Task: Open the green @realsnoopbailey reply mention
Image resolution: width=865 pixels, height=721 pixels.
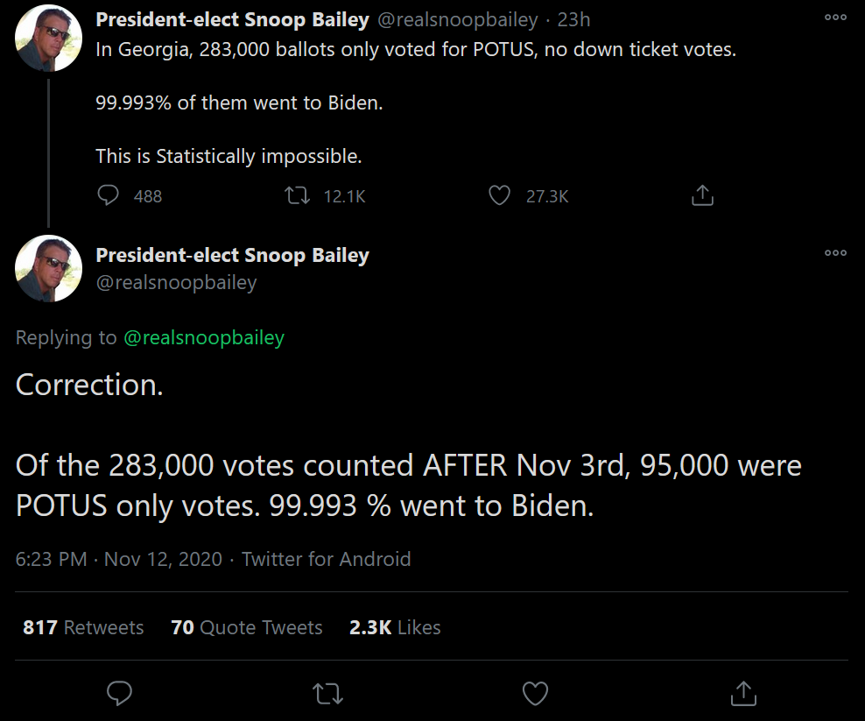Action: click(204, 337)
